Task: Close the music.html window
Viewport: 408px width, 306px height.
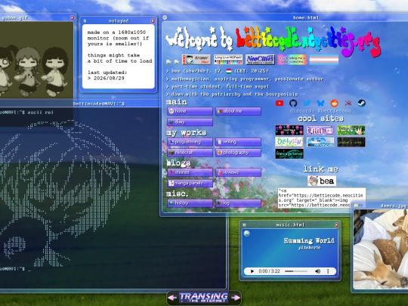Action: [337, 224]
